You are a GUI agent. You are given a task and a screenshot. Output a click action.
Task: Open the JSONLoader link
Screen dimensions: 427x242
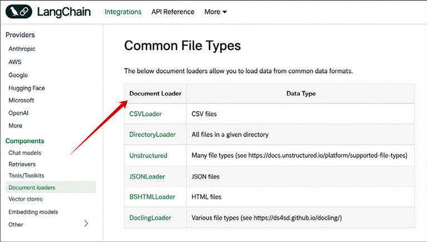click(x=147, y=177)
